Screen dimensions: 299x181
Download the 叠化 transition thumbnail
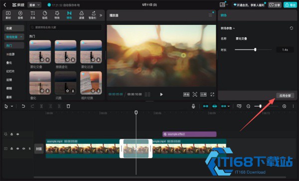47,91
